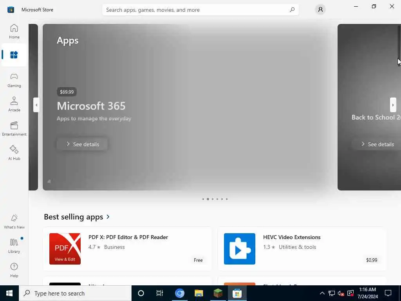
Task: Show hidden system tray icons
Action: point(322,293)
